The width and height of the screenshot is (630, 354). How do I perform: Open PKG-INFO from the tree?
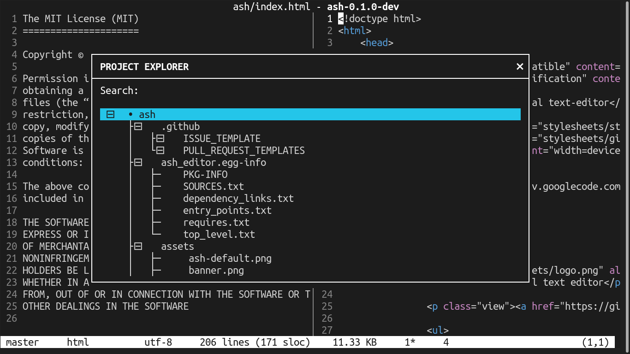(205, 174)
